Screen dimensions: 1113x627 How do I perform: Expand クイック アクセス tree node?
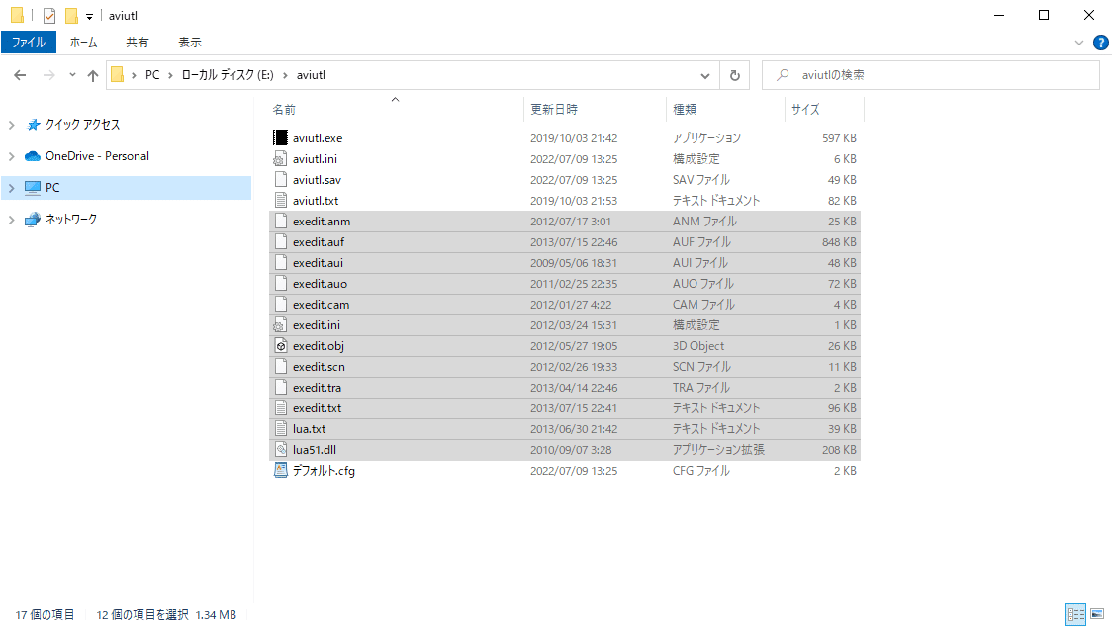click(x=11, y=125)
